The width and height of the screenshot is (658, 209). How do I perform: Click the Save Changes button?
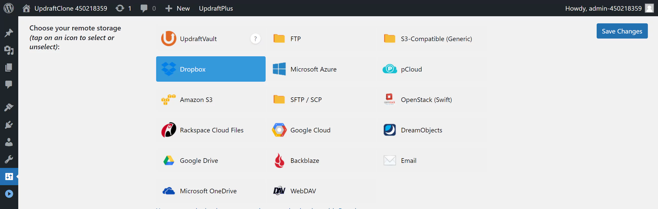click(x=622, y=31)
